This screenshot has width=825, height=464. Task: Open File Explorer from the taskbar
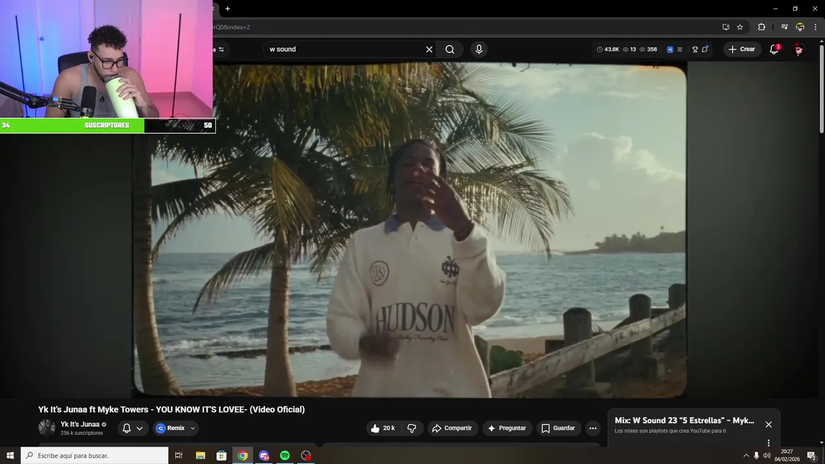click(x=200, y=456)
